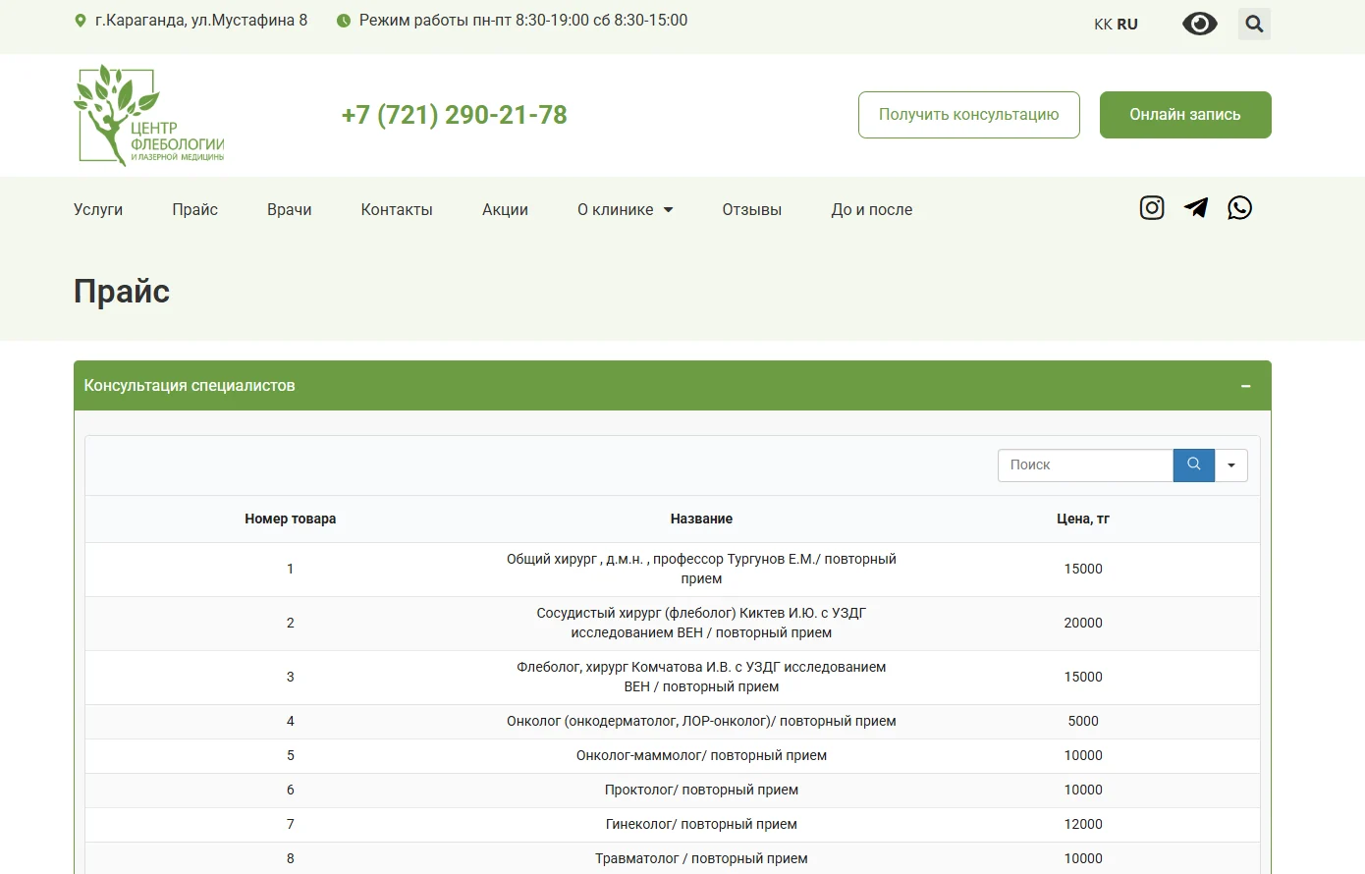
Task: Go to the Прайс menu item
Action: (x=195, y=210)
